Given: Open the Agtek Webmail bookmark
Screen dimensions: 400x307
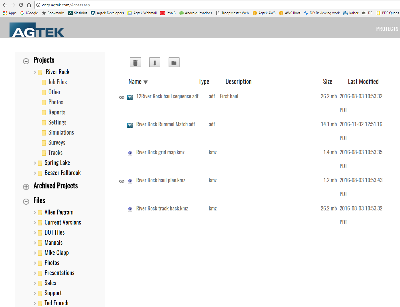Looking at the screenshot, I should coord(142,13).
